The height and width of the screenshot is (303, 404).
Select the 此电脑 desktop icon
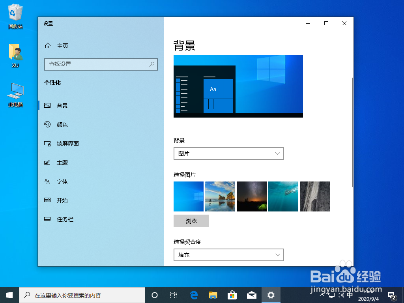(x=15, y=95)
